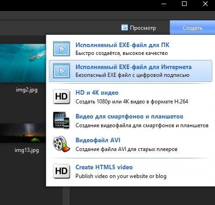Click the img13.jpg file name
This screenshot has height=205, width=215.
pos(27,150)
